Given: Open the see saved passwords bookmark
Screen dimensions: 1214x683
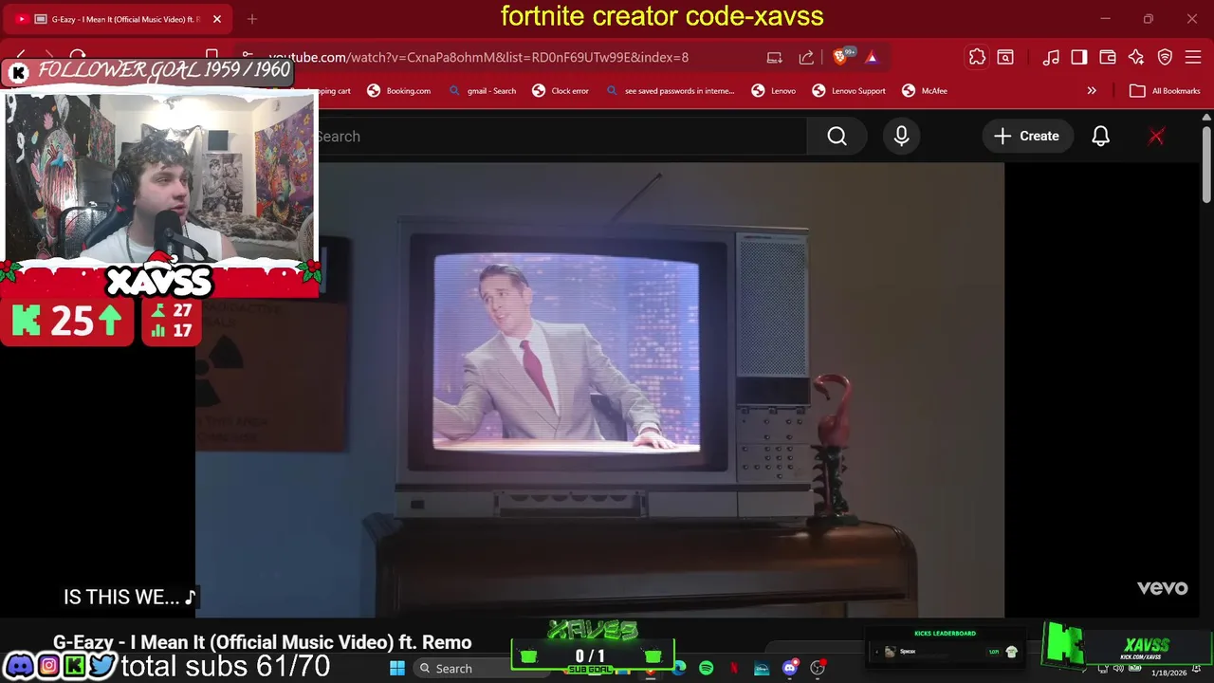Looking at the screenshot, I should [670, 91].
